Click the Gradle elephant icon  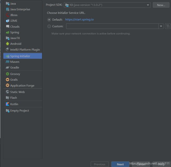pos(8,68)
